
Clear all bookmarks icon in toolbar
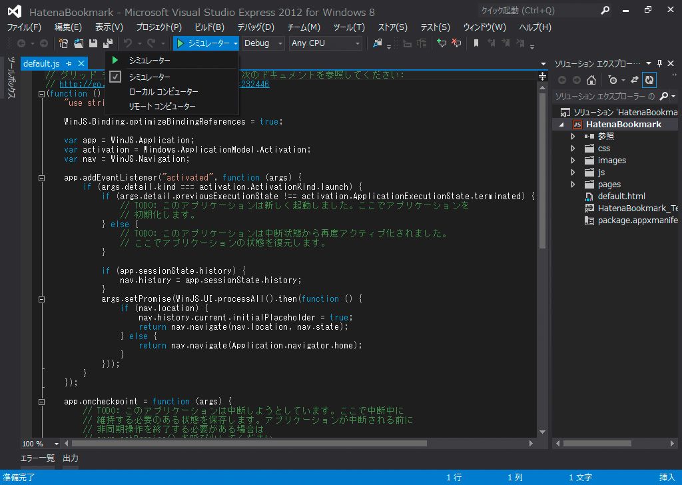[x=520, y=43]
